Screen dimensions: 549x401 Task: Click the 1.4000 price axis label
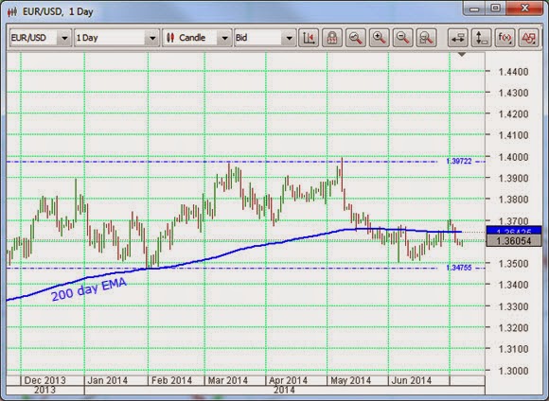click(513, 157)
